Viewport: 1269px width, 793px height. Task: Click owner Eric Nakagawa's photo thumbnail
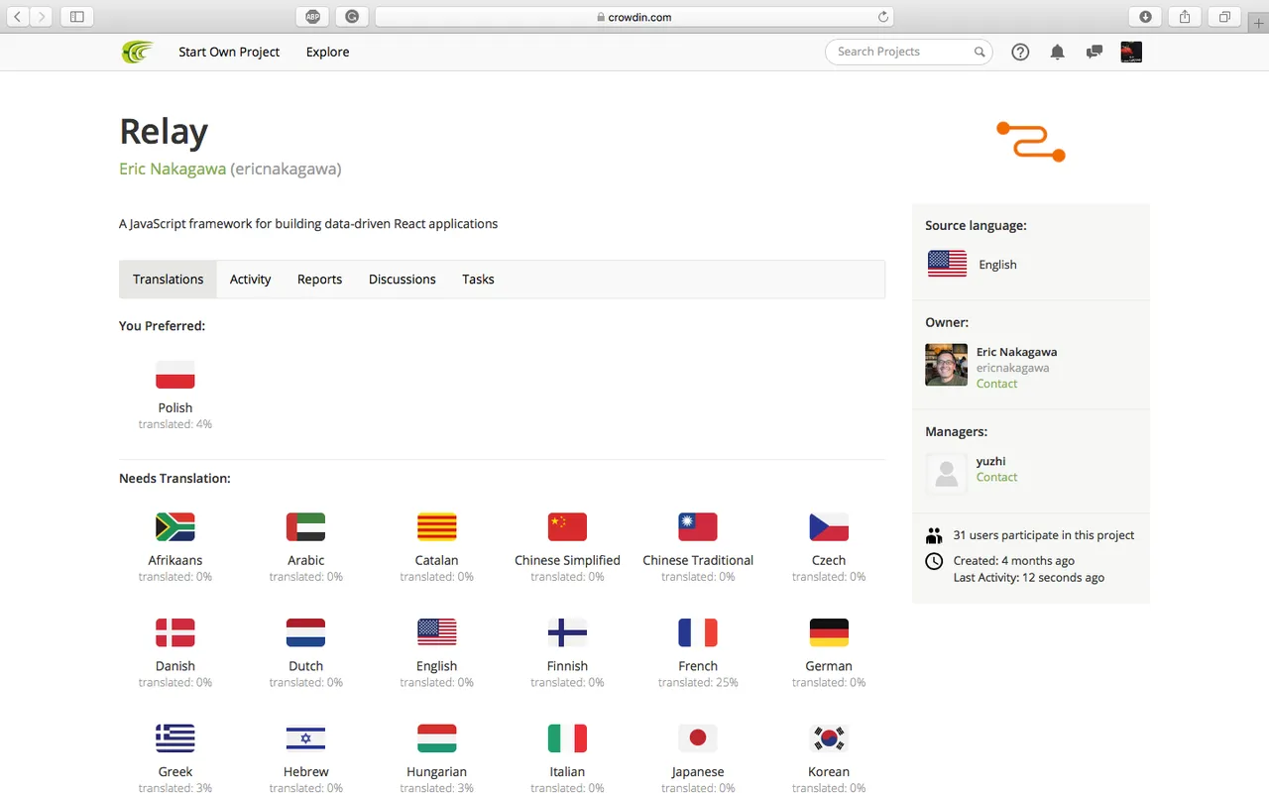pyautogui.click(x=946, y=365)
